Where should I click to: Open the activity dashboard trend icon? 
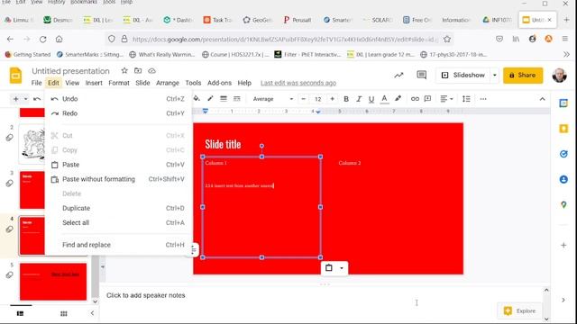click(398, 76)
